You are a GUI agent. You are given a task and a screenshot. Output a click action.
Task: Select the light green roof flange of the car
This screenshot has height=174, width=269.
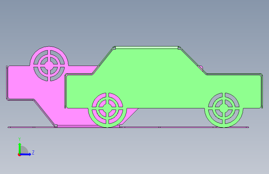pyautogui.click(x=147, y=47)
